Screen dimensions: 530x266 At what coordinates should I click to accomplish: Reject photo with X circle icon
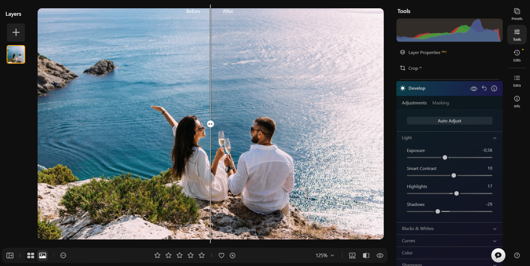(233, 256)
